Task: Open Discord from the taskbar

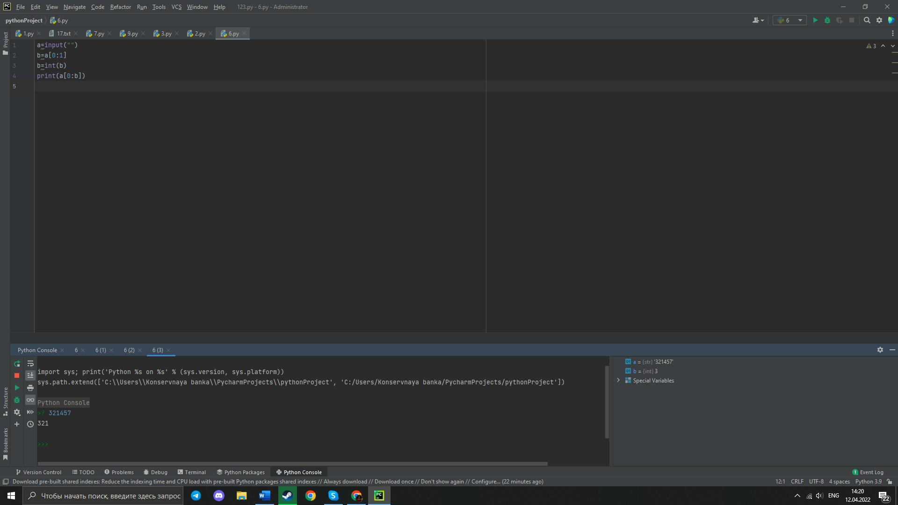Action: [x=219, y=496]
